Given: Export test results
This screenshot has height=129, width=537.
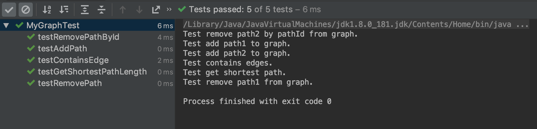Looking at the screenshot, I should coord(156,10).
